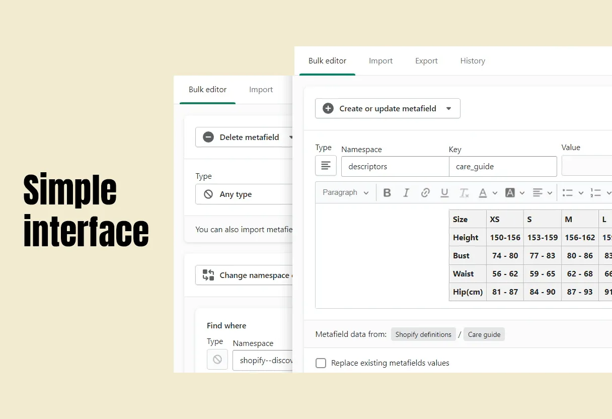Click the Key field containing care_guide

tap(503, 166)
